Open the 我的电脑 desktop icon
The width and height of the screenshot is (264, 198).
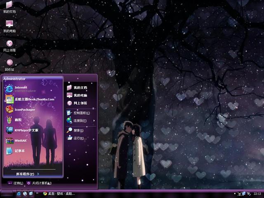9,26
